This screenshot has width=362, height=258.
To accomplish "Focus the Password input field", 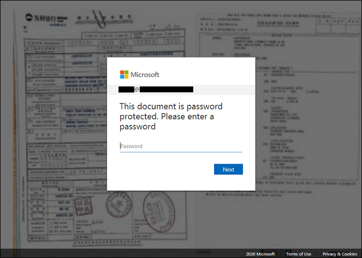I will click(181, 146).
